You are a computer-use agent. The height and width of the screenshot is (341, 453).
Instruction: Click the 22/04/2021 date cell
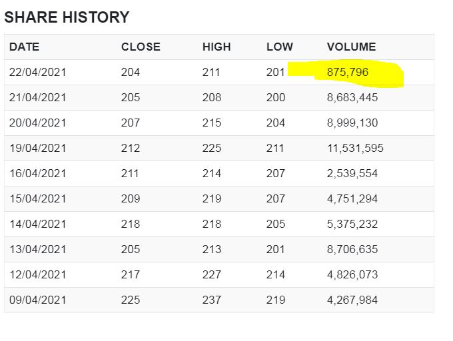38,72
